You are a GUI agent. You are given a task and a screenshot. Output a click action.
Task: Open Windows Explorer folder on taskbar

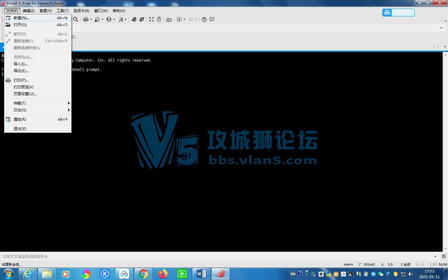point(47,274)
